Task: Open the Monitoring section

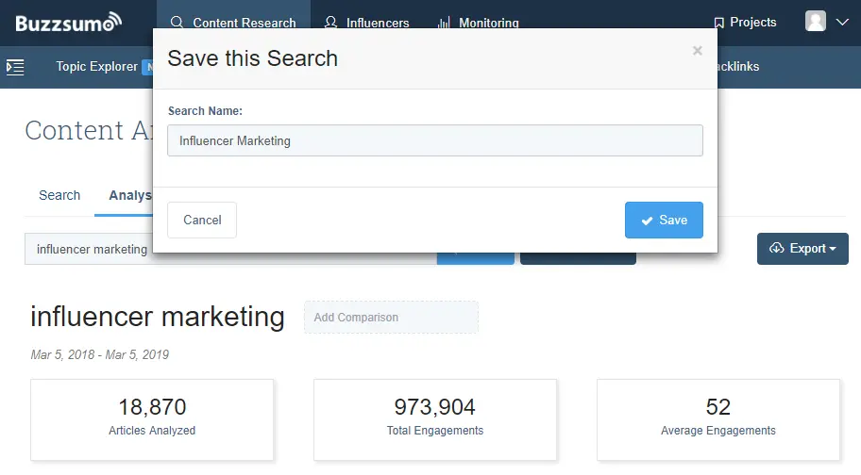Action: coord(479,22)
